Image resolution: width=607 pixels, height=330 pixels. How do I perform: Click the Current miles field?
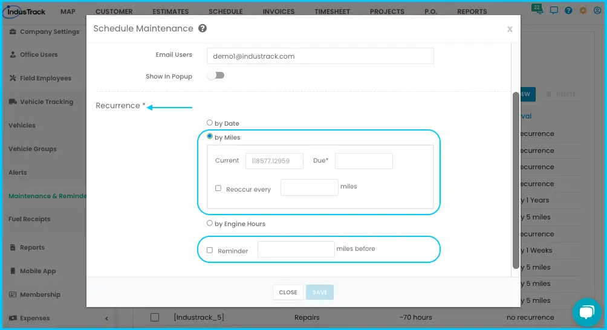coord(274,161)
